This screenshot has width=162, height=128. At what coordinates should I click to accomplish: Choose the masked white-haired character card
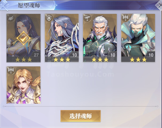click(138, 38)
